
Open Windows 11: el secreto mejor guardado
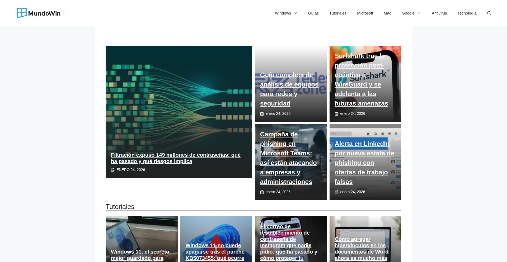[x=140, y=255]
